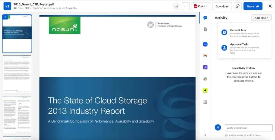The height and width of the screenshot is (140, 275).
Task: Copy shared link with chain icon
Action: tap(237, 6)
